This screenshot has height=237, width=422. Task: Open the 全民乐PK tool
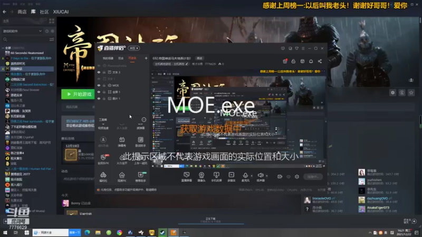(x=103, y=160)
